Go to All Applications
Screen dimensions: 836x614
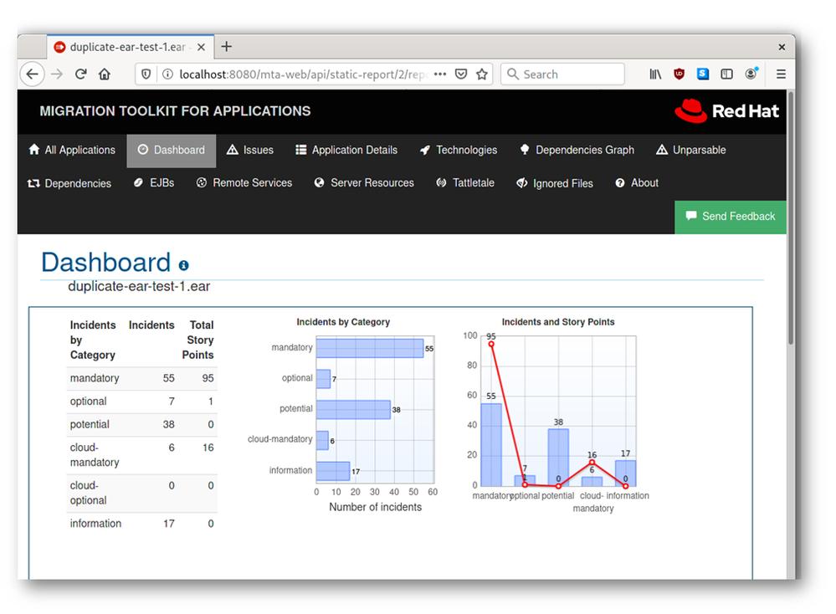(x=72, y=151)
